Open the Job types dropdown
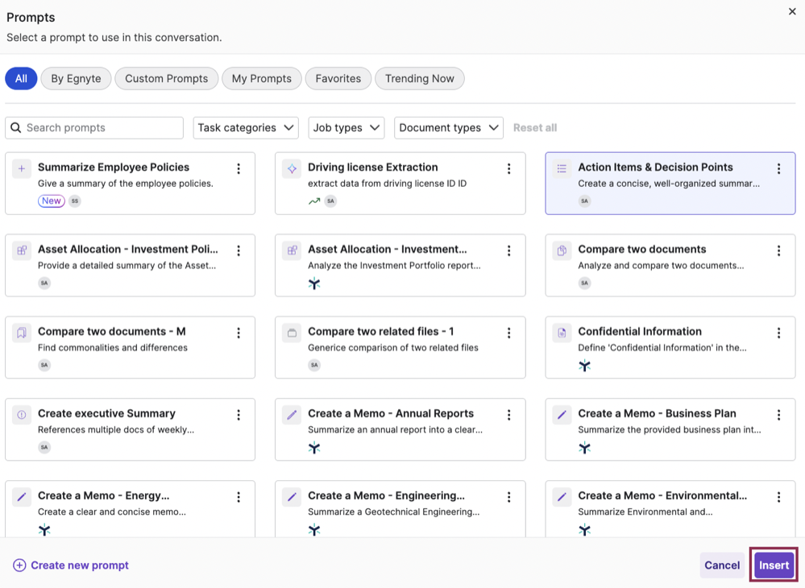Image resolution: width=805 pixels, height=588 pixels. coord(346,127)
